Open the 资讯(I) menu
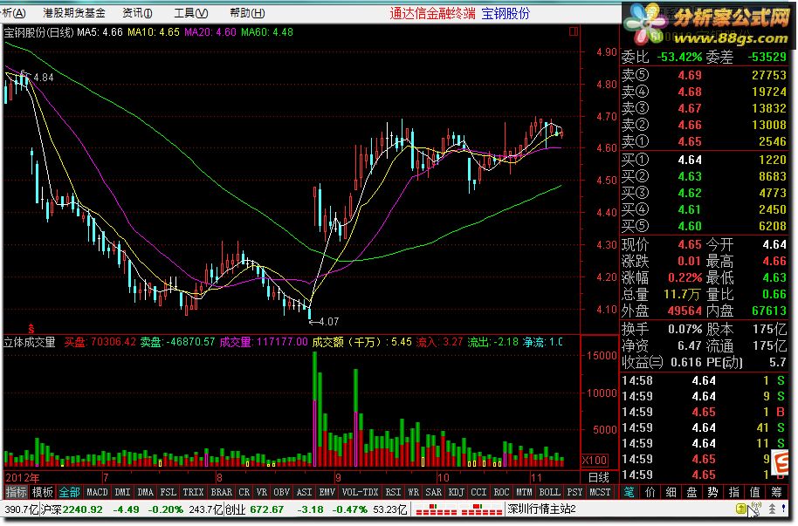798x526 pixels. 137,13
